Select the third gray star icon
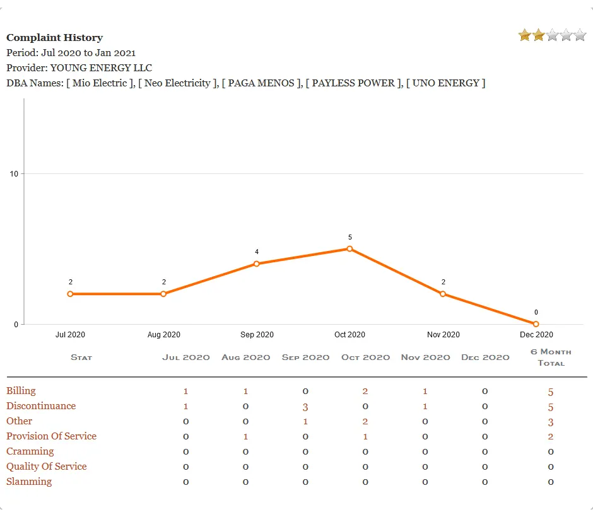 coord(552,35)
